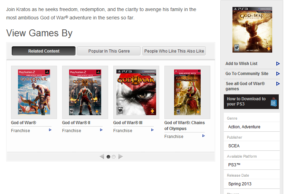The height and width of the screenshot is (194, 286).
Task: Open God of War: Chains of Olympus link
Action: 184,126
